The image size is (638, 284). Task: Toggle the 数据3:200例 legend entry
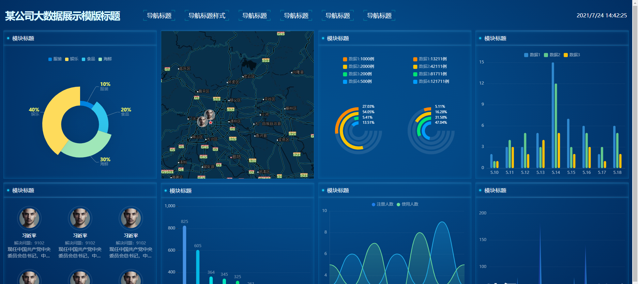(358, 74)
